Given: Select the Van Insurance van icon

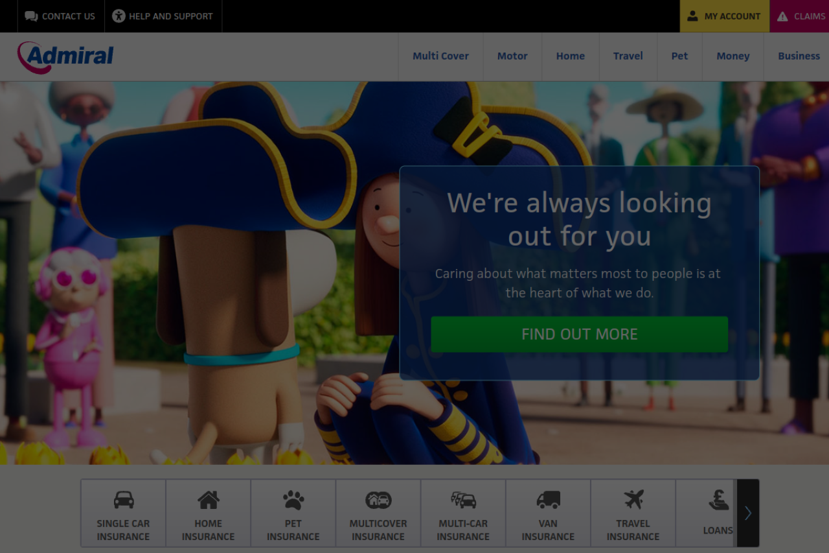Looking at the screenshot, I should click(x=548, y=500).
